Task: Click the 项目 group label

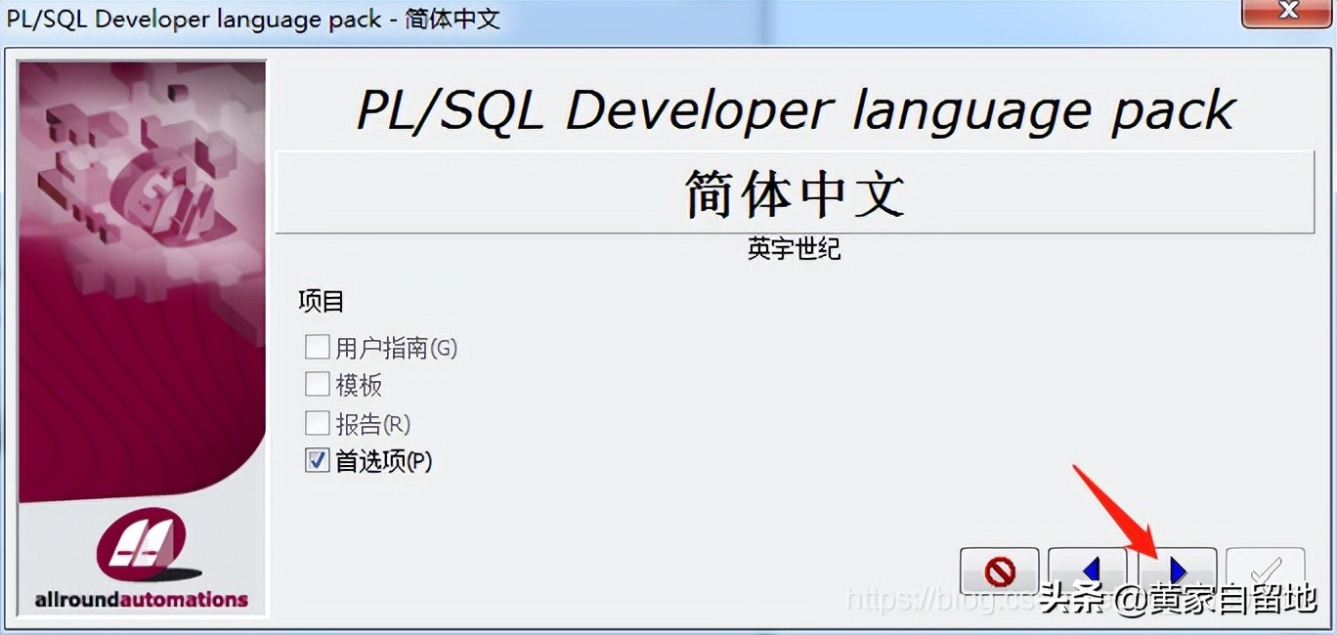Action: (x=322, y=301)
